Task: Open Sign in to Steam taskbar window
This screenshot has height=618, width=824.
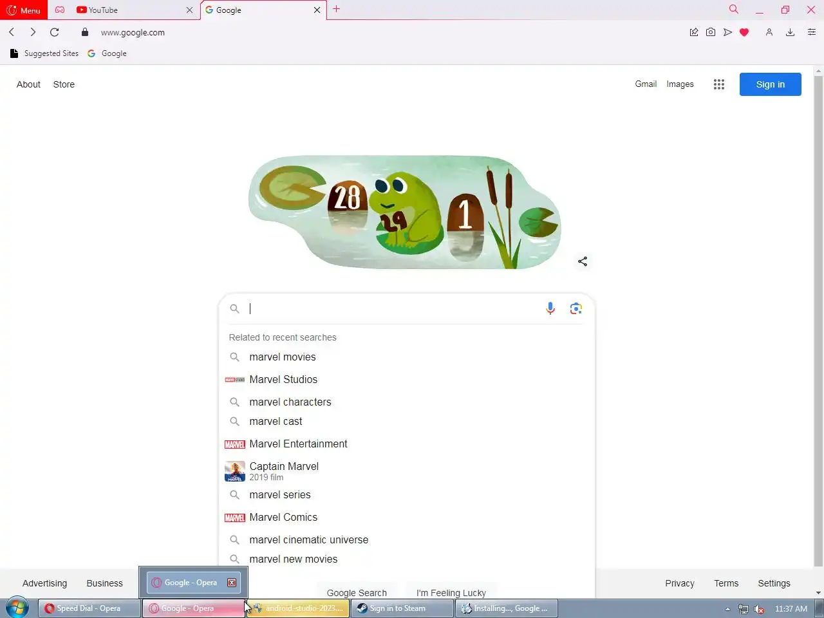Action: (402, 608)
